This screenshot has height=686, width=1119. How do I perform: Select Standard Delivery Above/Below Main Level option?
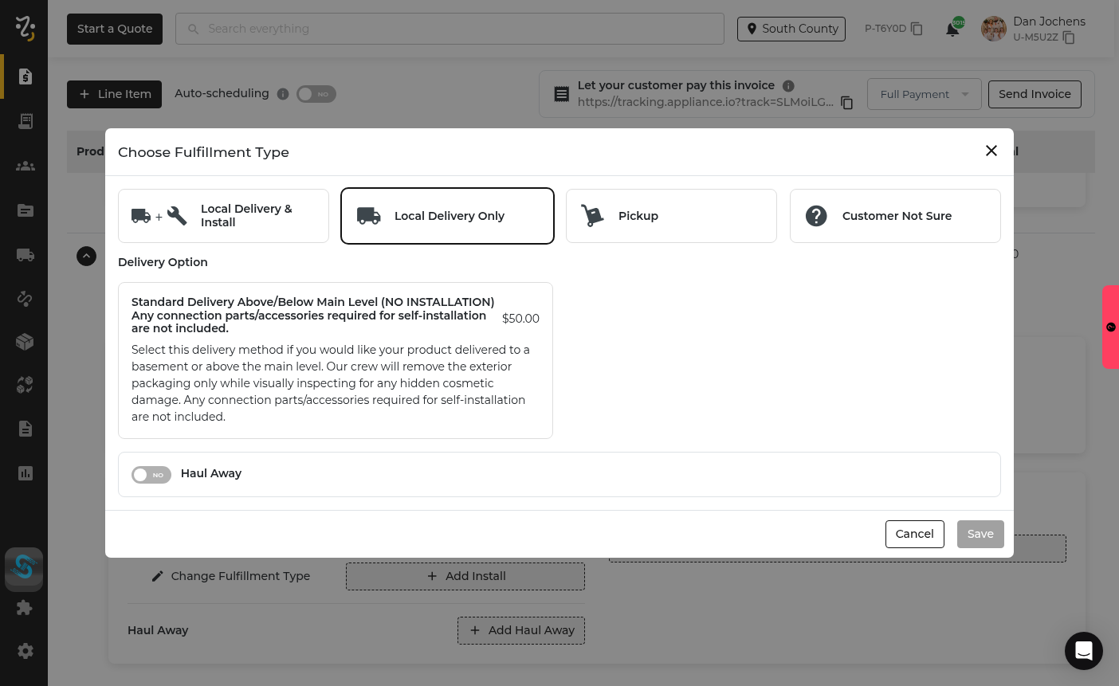click(335, 360)
